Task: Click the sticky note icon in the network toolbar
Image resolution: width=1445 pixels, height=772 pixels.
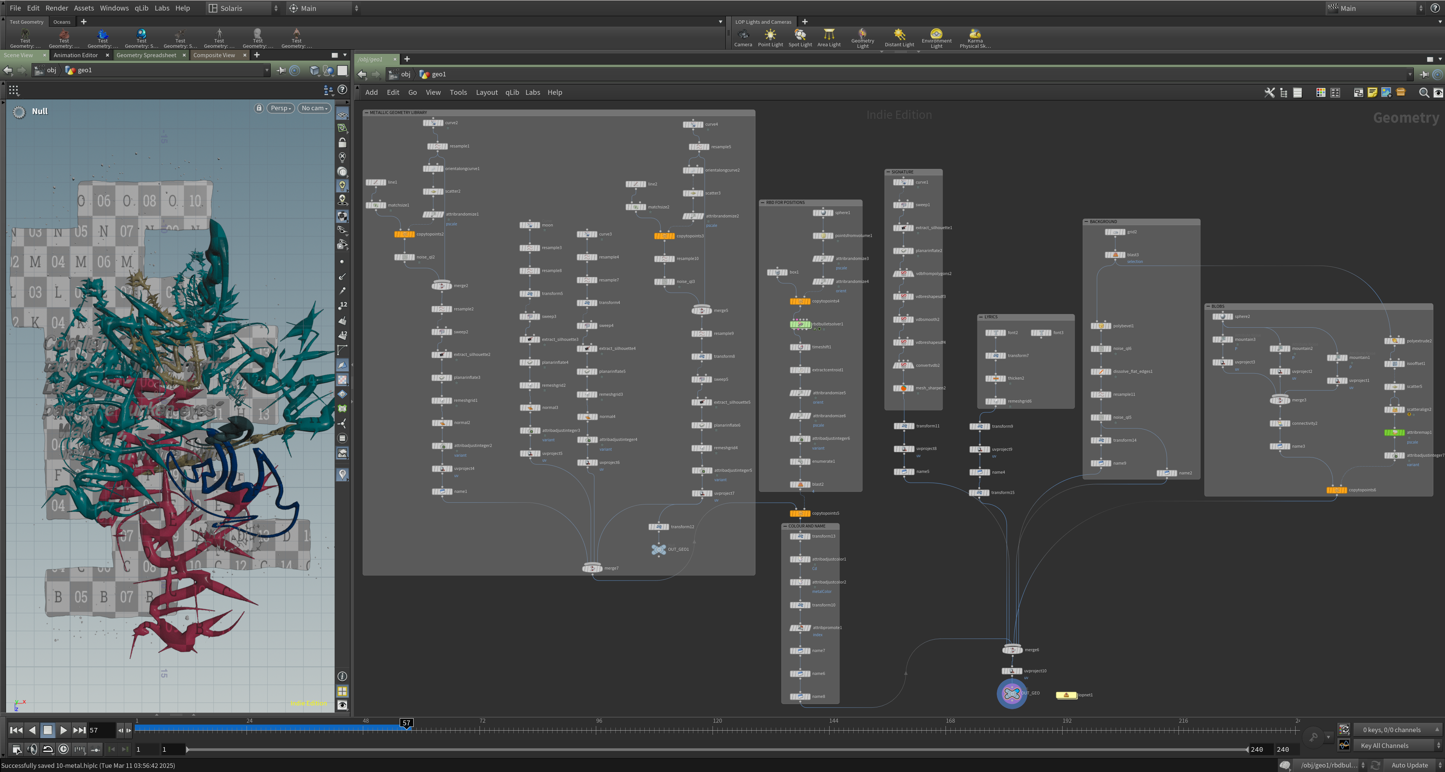Action: coord(1372,93)
